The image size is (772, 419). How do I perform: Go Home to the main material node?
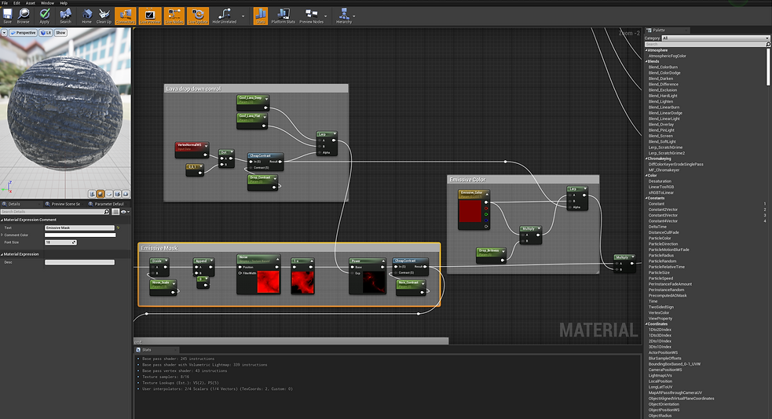coord(86,16)
